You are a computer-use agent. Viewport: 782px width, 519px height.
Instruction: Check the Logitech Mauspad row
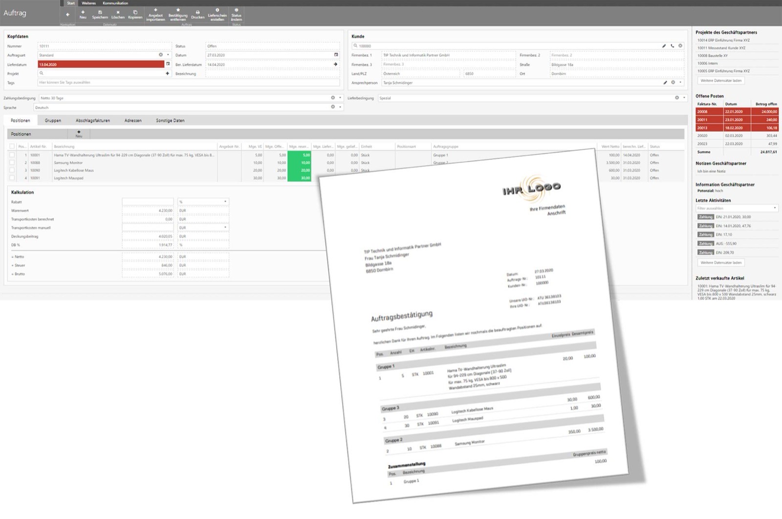12,178
